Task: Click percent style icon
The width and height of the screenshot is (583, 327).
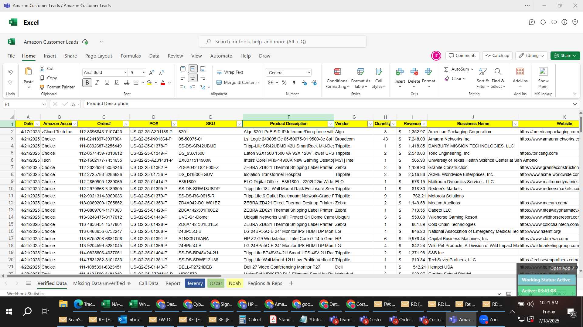Action: (284, 83)
